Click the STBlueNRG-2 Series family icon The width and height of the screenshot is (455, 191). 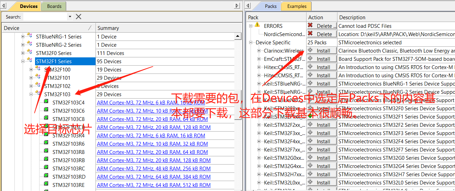click(x=30, y=44)
